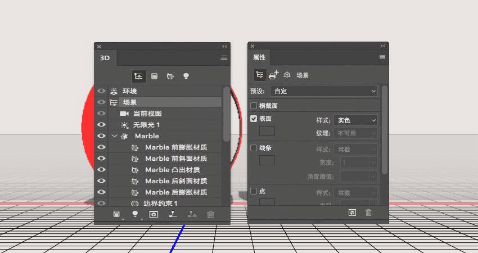Screen dimensions: 478x253
Task: Click render button in 属性 panel bottom
Action: (353, 213)
